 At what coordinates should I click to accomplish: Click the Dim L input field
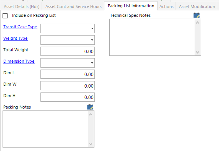tap(67, 74)
